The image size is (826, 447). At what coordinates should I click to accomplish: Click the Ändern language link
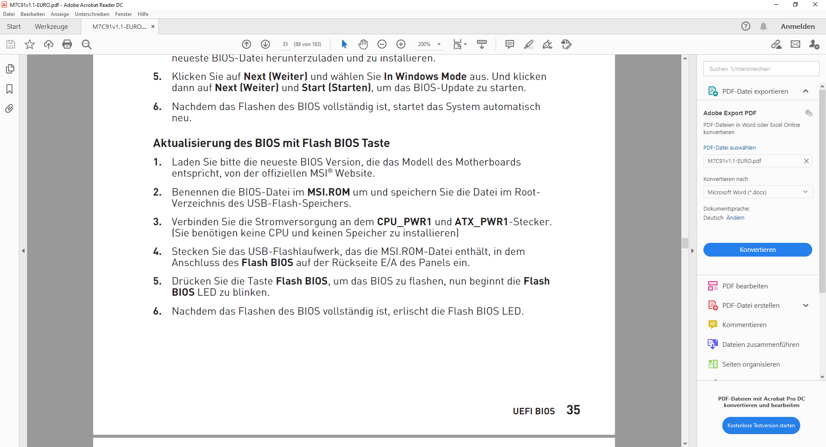click(735, 217)
